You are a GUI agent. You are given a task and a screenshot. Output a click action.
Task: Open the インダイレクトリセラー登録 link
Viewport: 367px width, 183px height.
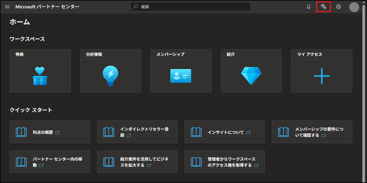click(x=144, y=132)
